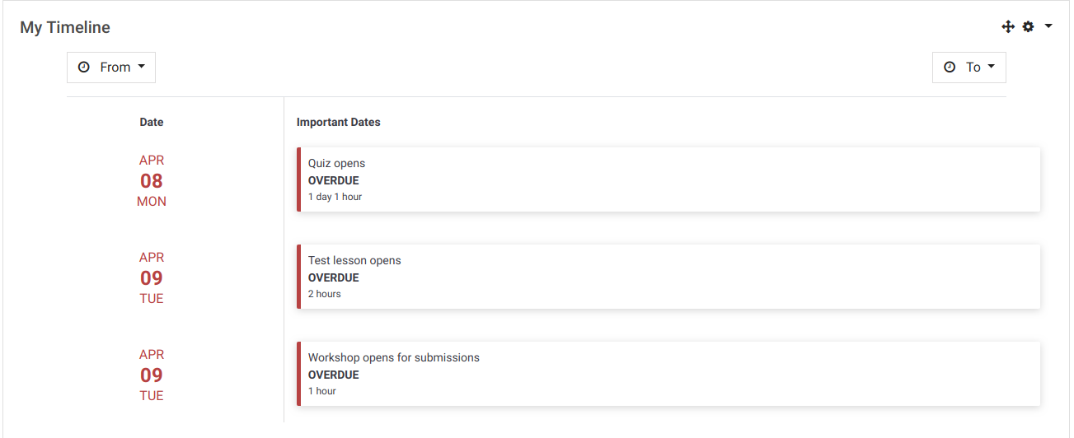Click the My Timeline heading
Image resolution: width=1074 pixels, height=438 pixels.
click(65, 27)
